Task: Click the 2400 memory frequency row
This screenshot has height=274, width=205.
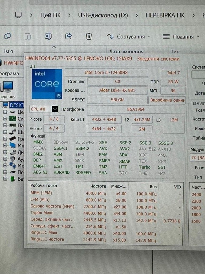Action: (196, 195)
